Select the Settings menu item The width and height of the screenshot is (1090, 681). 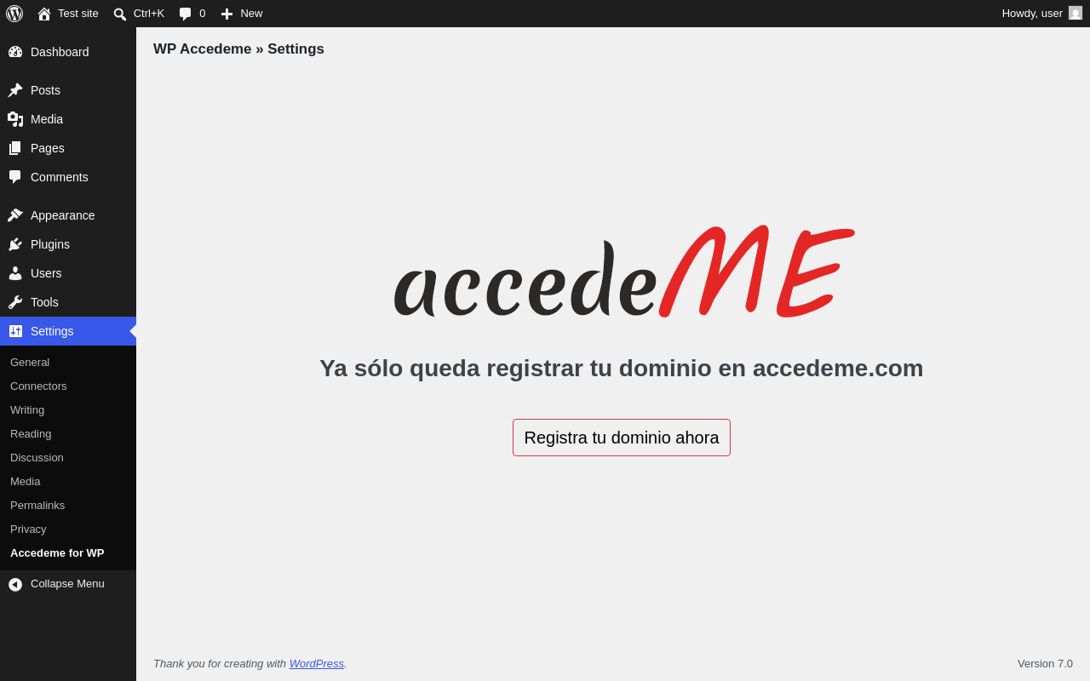point(68,331)
